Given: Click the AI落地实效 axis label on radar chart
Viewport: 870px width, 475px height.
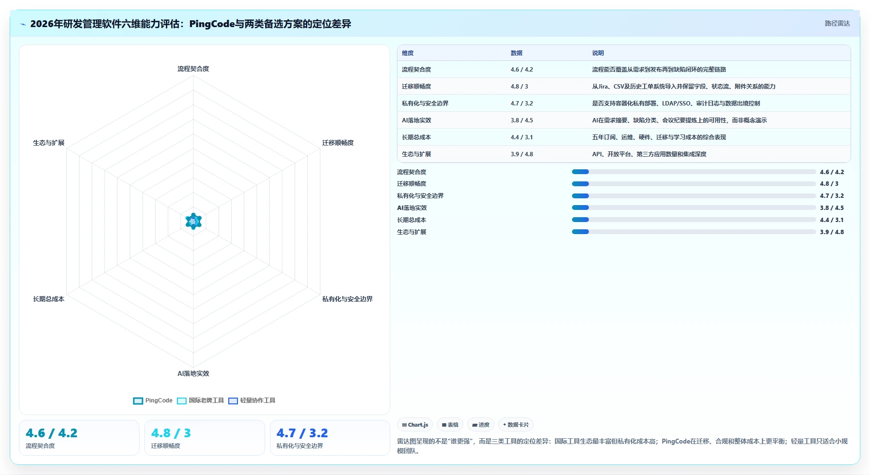Looking at the screenshot, I should click(x=193, y=373).
